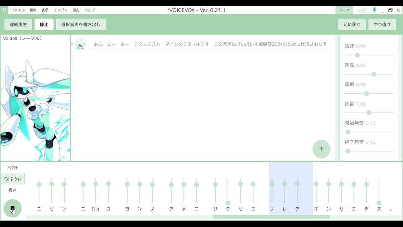Open the ヘルプ menu

pos(89,10)
